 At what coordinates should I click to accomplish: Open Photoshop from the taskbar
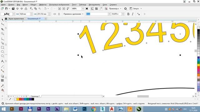point(84,109)
